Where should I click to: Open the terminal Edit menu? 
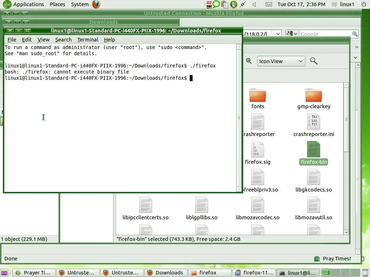(27, 40)
